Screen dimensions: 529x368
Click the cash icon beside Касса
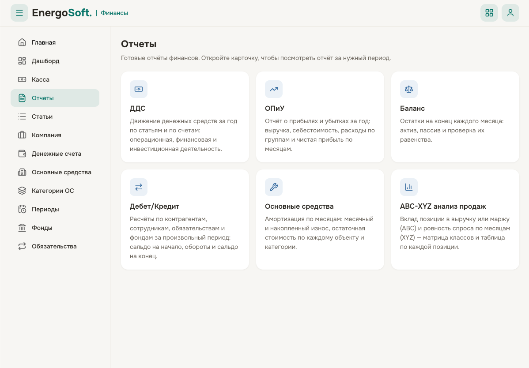tap(22, 79)
